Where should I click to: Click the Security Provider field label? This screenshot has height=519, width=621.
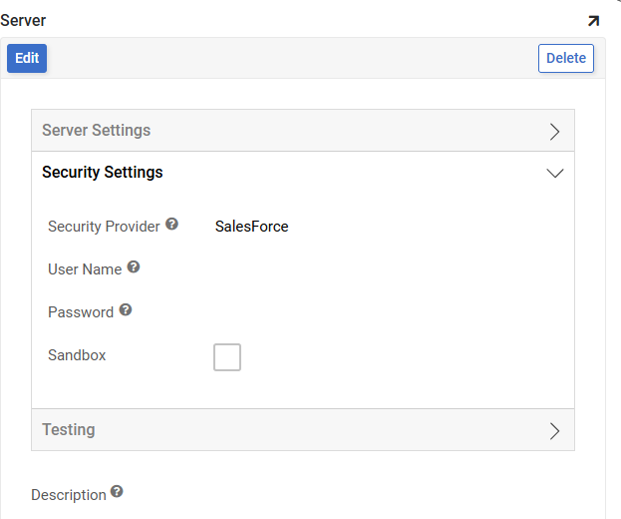[104, 227]
